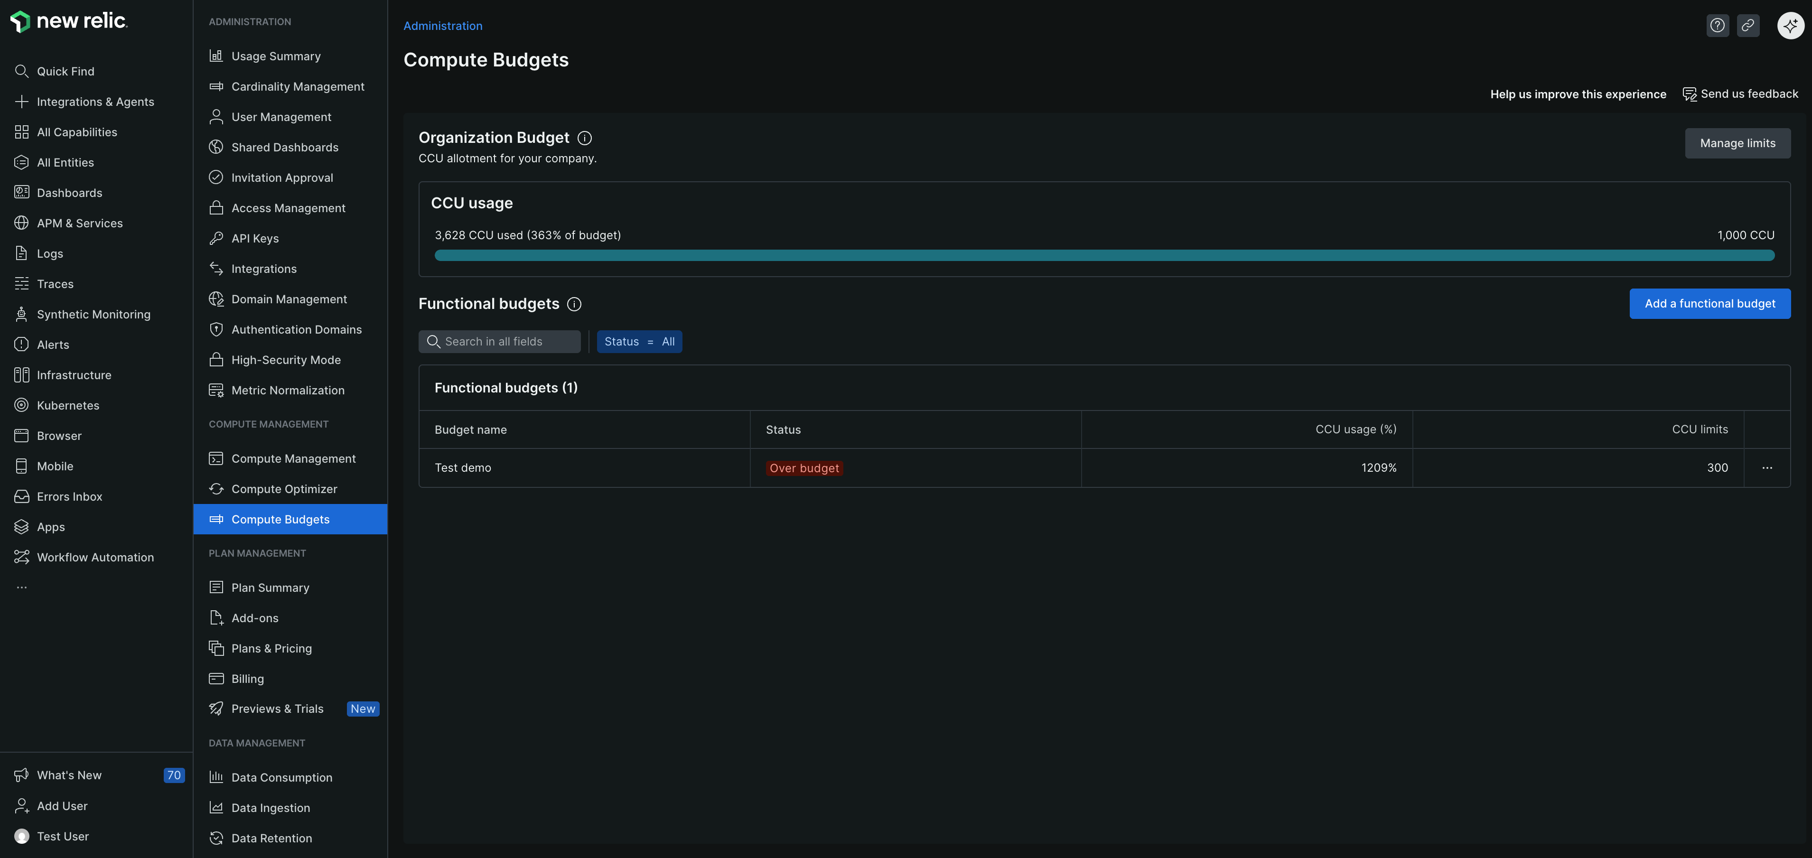The height and width of the screenshot is (858, 1812).
Task: Click the Administration breadcrumb link
Action: 442,26
